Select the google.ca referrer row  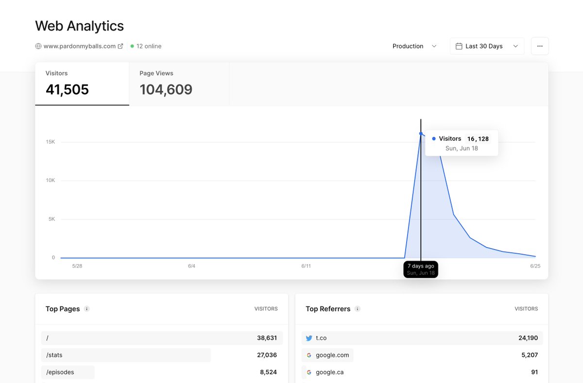(x=422, y=372)
